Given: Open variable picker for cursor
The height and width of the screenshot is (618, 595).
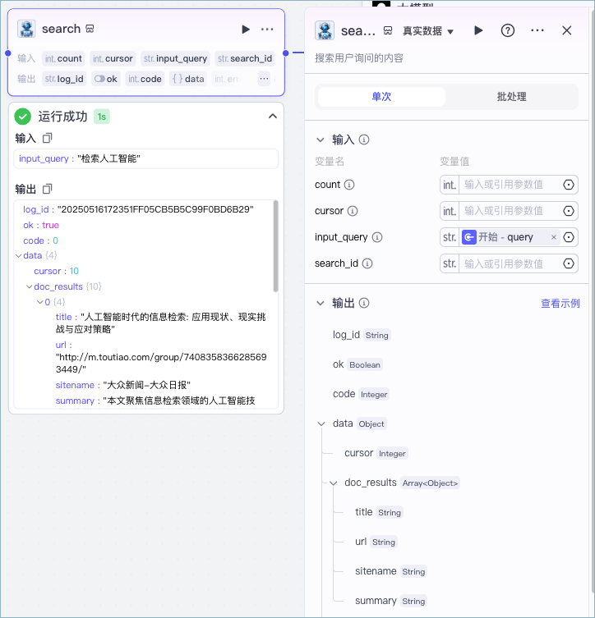Looking at the screenshot, I should [x=568, y=211].
